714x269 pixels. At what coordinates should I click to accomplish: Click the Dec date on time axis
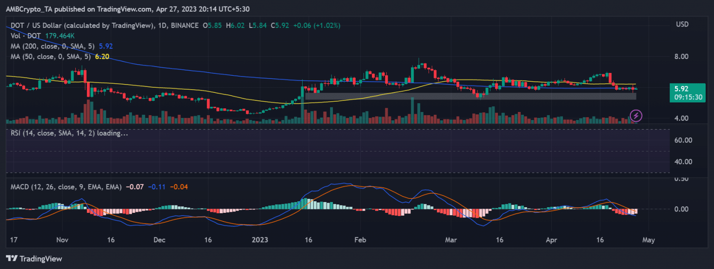159,240
